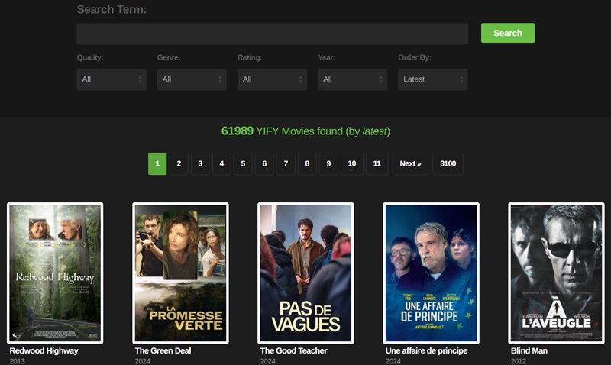Open the Order By dropdown set to Latest
Image resolution: width=611 pixels, height=365 pixels.
click(433, 79)
